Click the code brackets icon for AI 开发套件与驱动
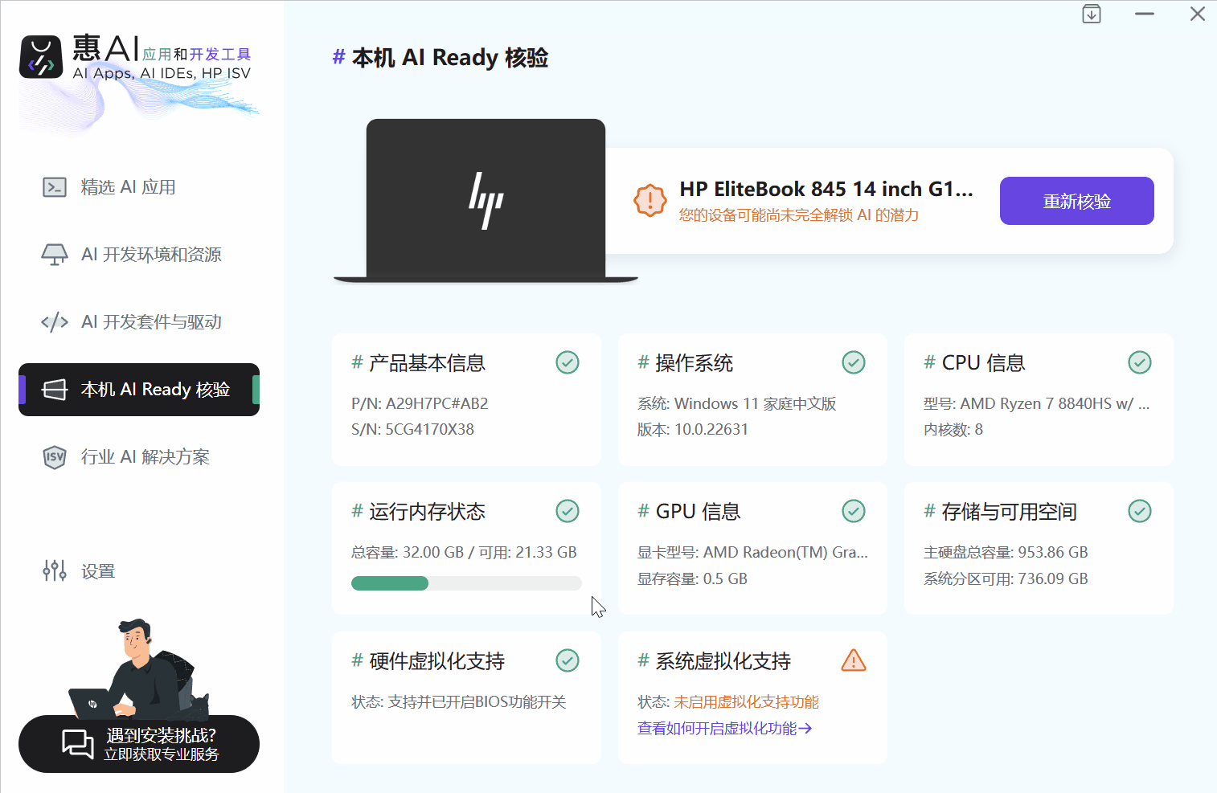This screenshot has height=793, width=1217. click(55, 322)
